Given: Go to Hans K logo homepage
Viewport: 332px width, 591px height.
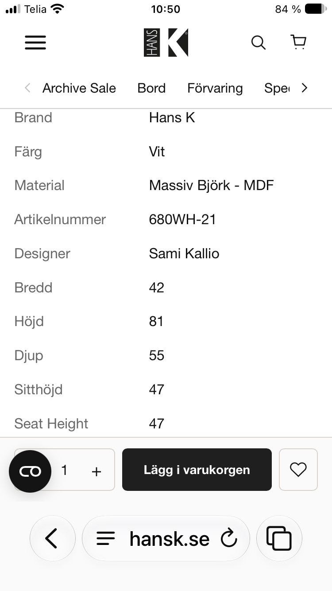Looking at the screenshot, I should pyautogui.click(x=166, y=43).
